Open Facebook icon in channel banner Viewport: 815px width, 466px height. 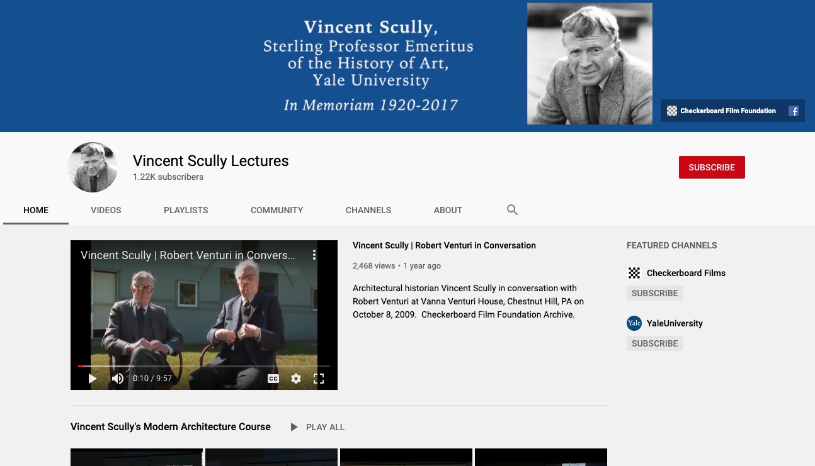(x=794, y=111)
